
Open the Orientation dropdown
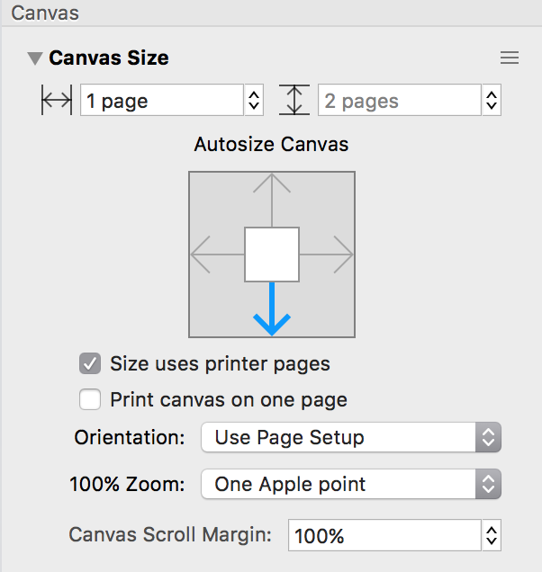coord(351,437)
